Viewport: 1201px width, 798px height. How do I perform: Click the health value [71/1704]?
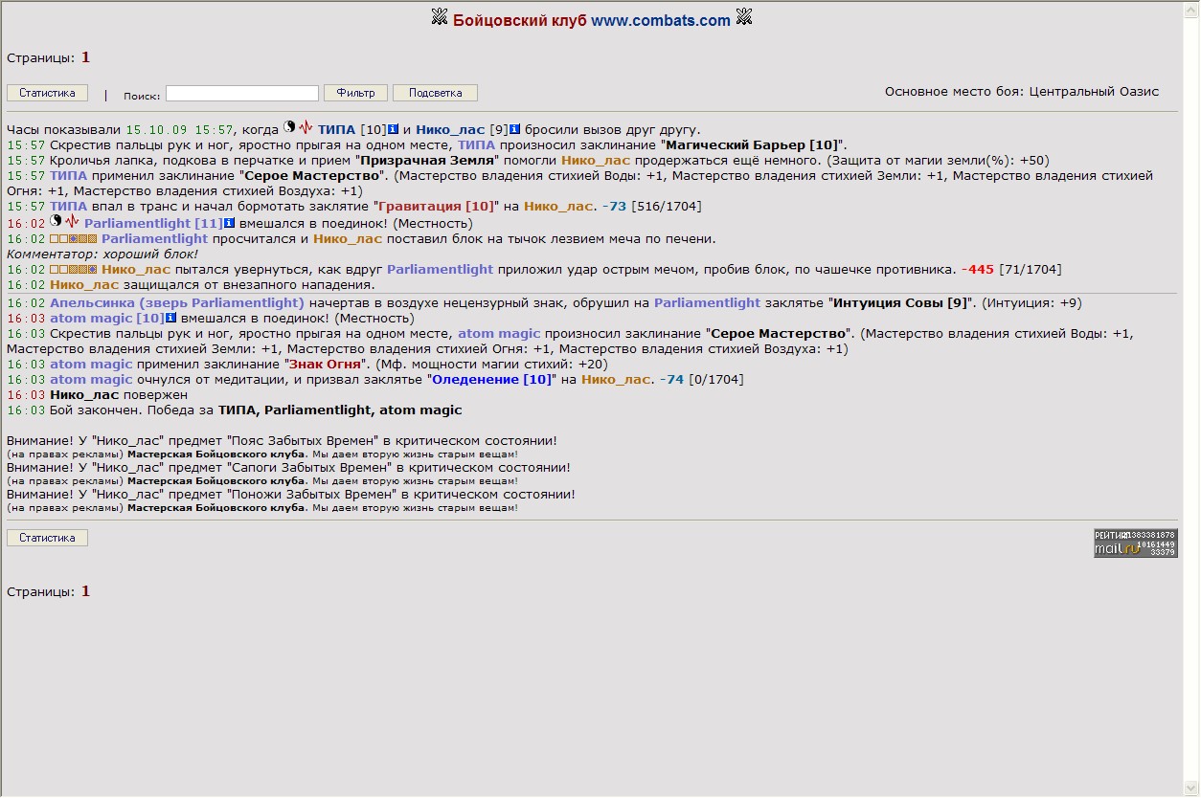tap(1031, 270)
